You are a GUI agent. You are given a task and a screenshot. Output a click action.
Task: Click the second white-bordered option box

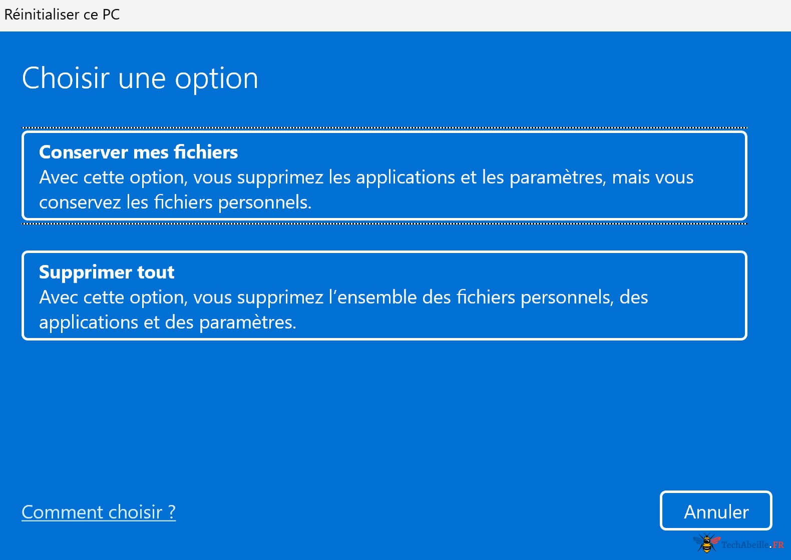(x=384, y=295)
